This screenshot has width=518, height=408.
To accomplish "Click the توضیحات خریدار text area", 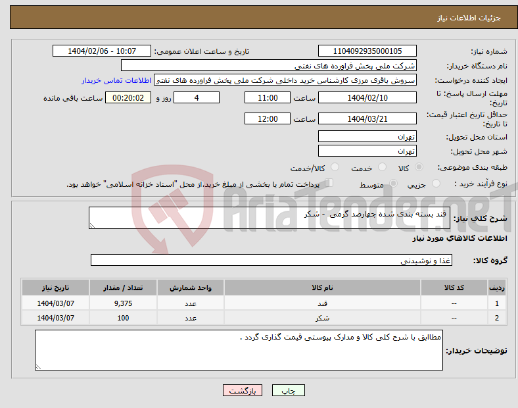I will coord(239,350).
